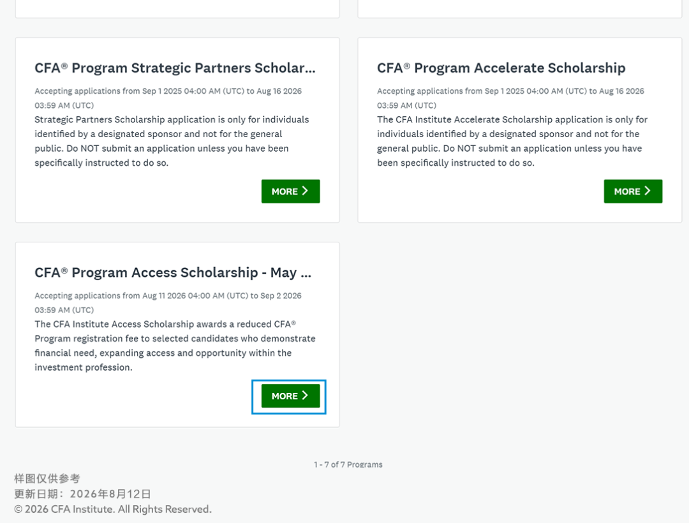689x523 pixels.
Task: Open MORE for Access Scholarship - May
Action: click(290, 395)
